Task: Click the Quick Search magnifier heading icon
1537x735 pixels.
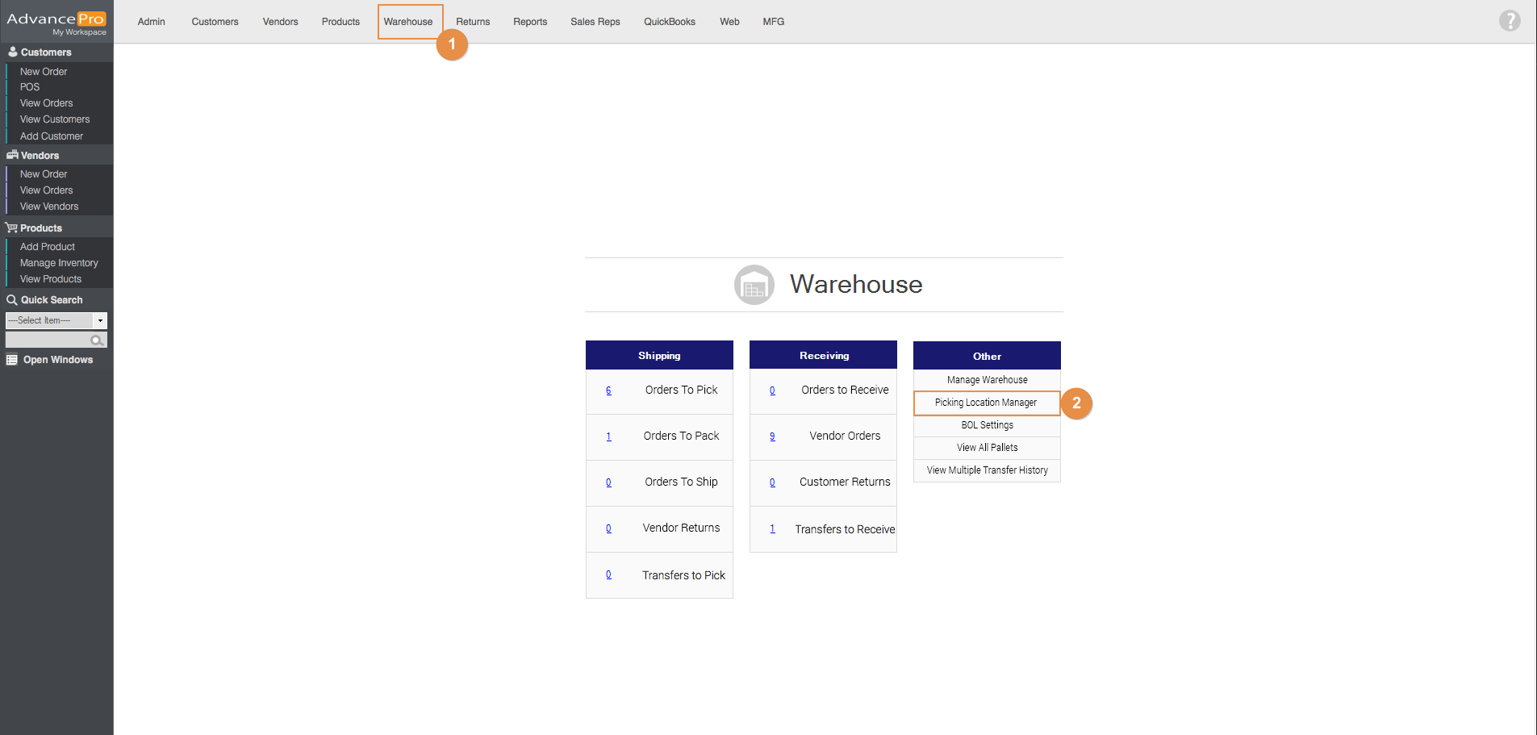Action: click(x=12, y=300)
